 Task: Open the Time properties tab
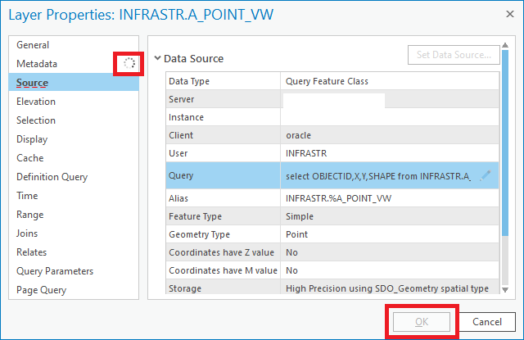[x=27, y=196]
